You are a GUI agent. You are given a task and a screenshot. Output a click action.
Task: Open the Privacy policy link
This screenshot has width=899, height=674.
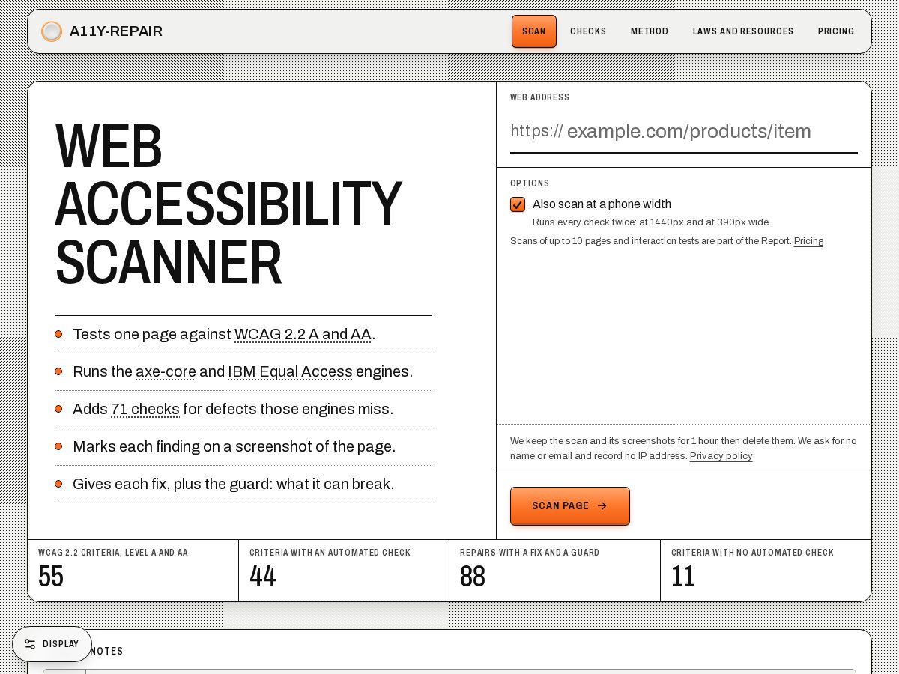721,456
